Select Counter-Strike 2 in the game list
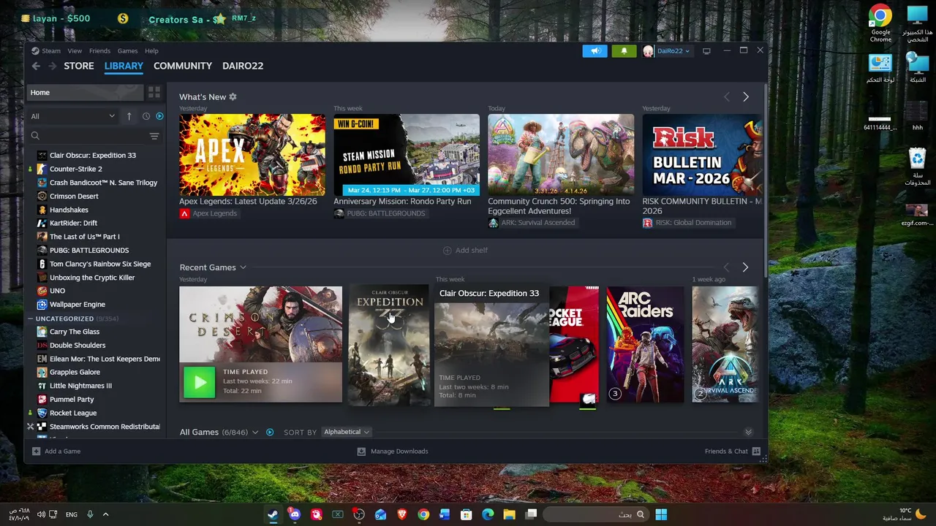Viewport: 936px width, 526px height. [75, 169]
